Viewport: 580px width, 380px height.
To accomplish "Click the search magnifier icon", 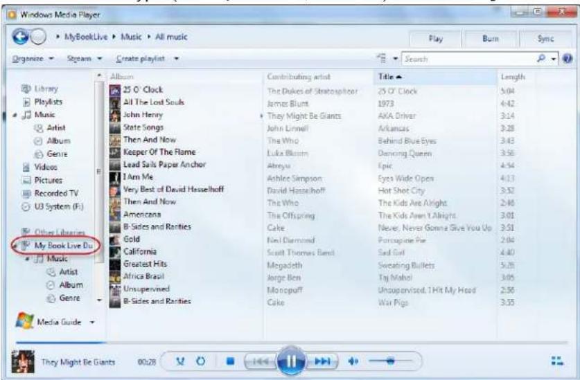I will click(x=541, y=58).
